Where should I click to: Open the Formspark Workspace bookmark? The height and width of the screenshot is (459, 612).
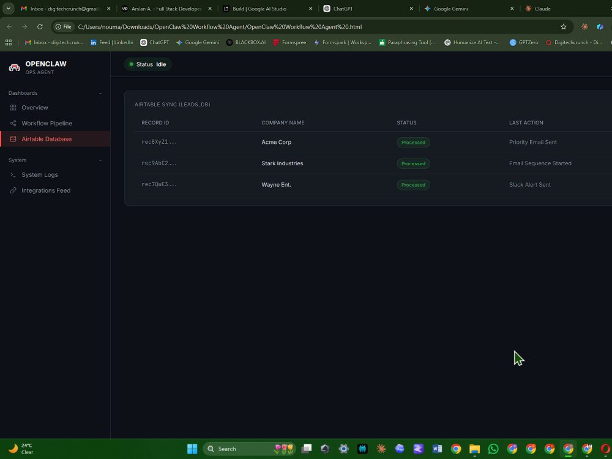click(342, 42)
